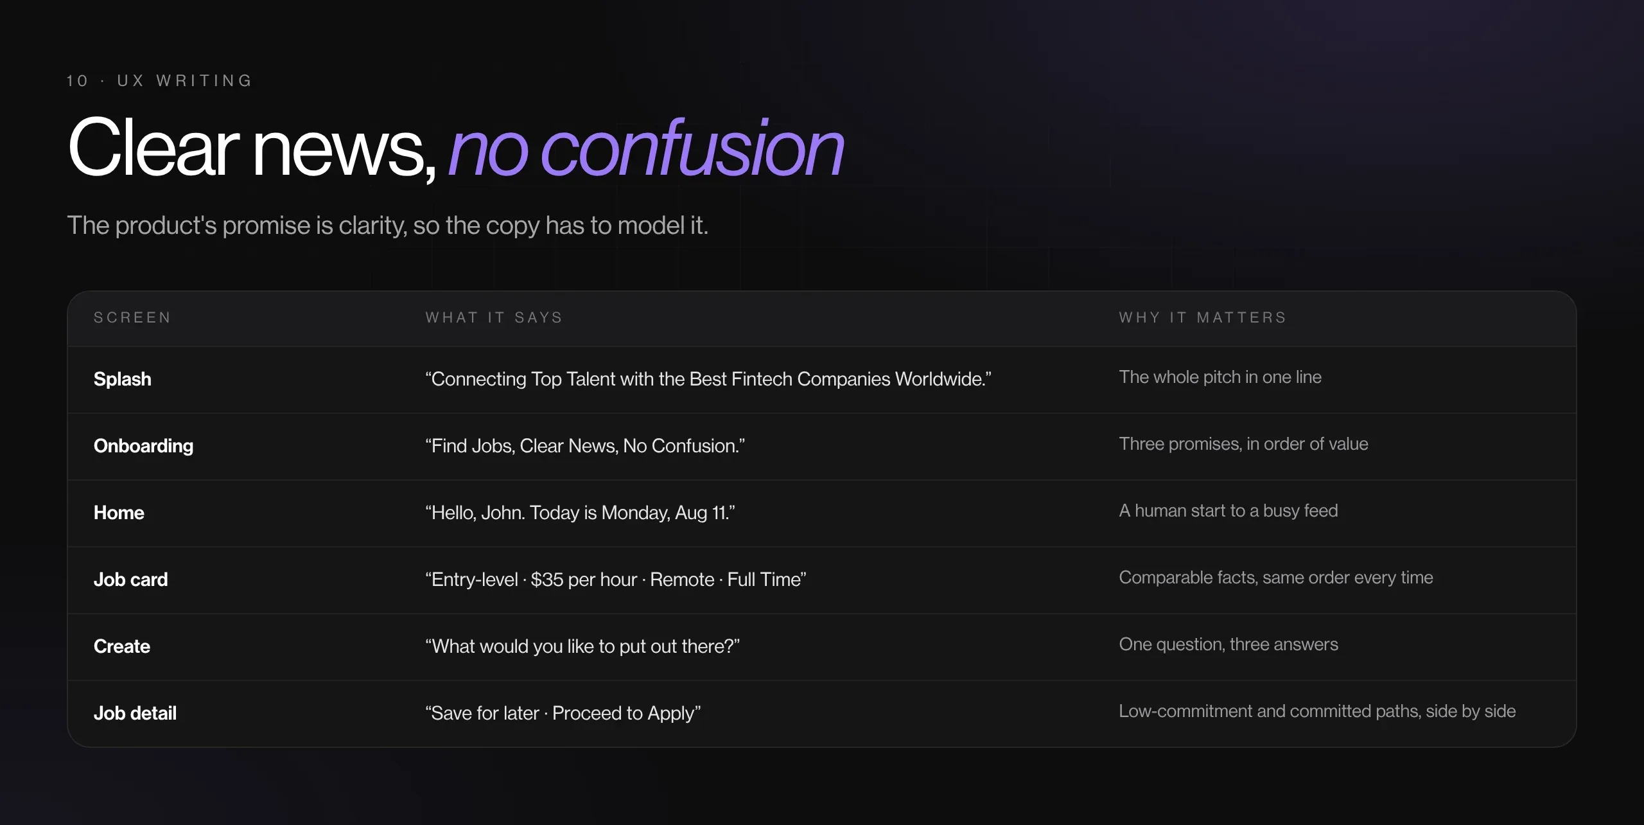Image resolution: width=1644 pixels, height=825 pixels.
Task: Select the Job detail row label
Action: [x=135, y=713]
